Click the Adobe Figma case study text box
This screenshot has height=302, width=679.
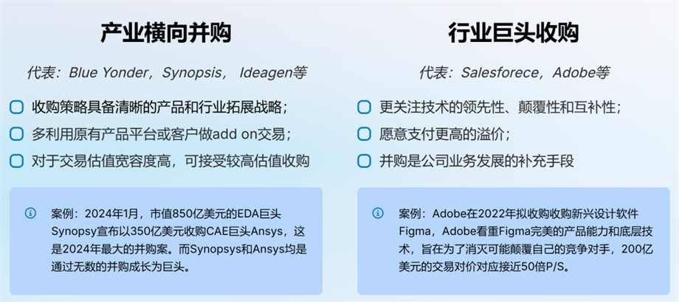[x=514, y=241]
